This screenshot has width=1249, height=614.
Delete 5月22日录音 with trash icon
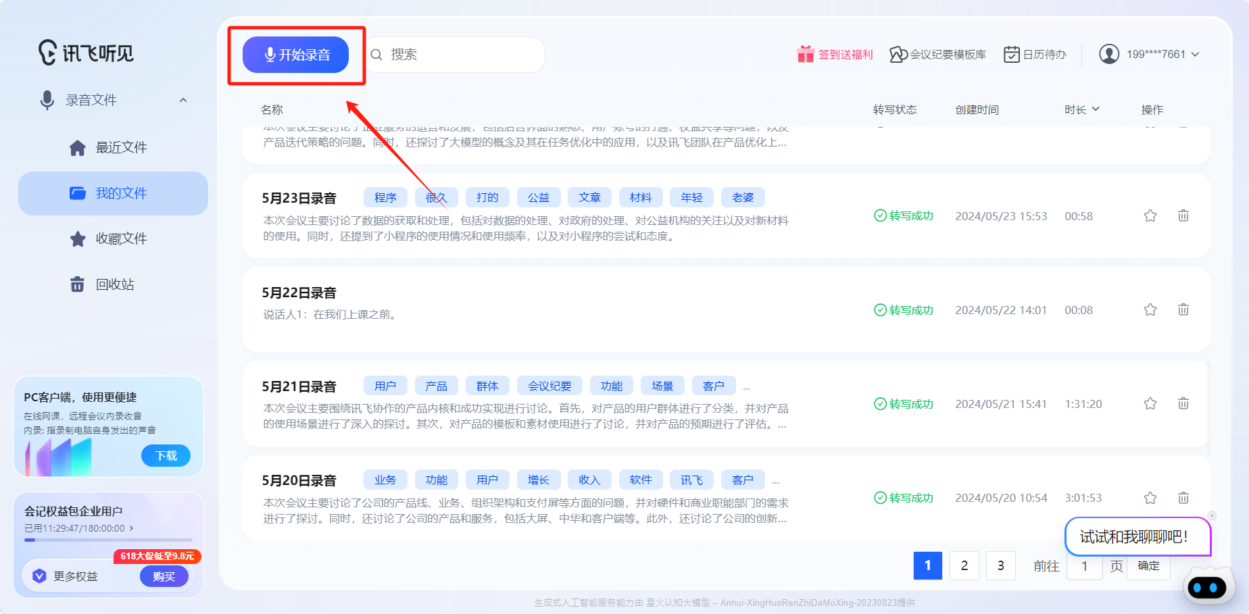tap(1183, 310)
